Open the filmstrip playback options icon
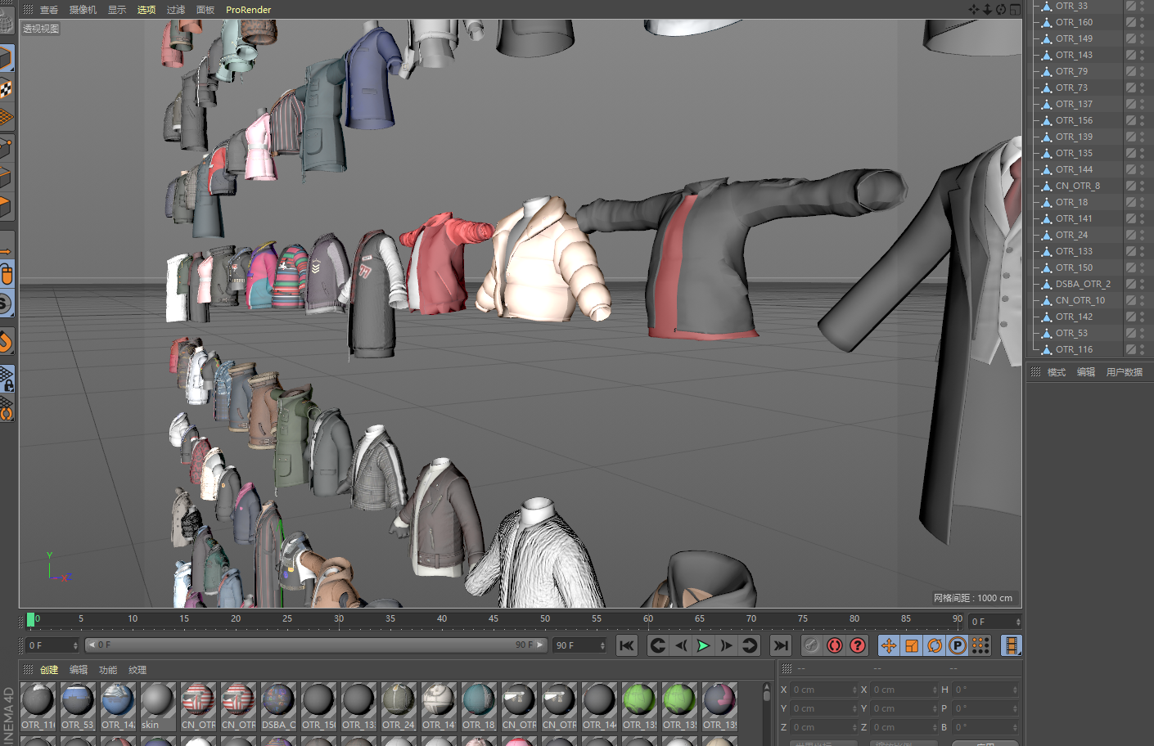This screenshot has width=1154, height=746. [1012, 645]
